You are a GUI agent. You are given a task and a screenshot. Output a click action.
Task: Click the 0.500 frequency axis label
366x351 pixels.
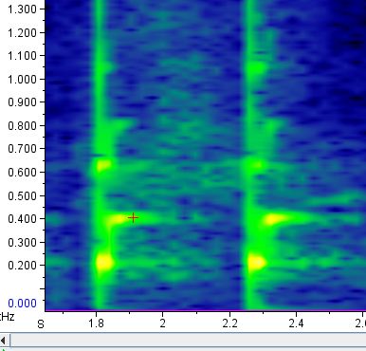tap(22, 195)
